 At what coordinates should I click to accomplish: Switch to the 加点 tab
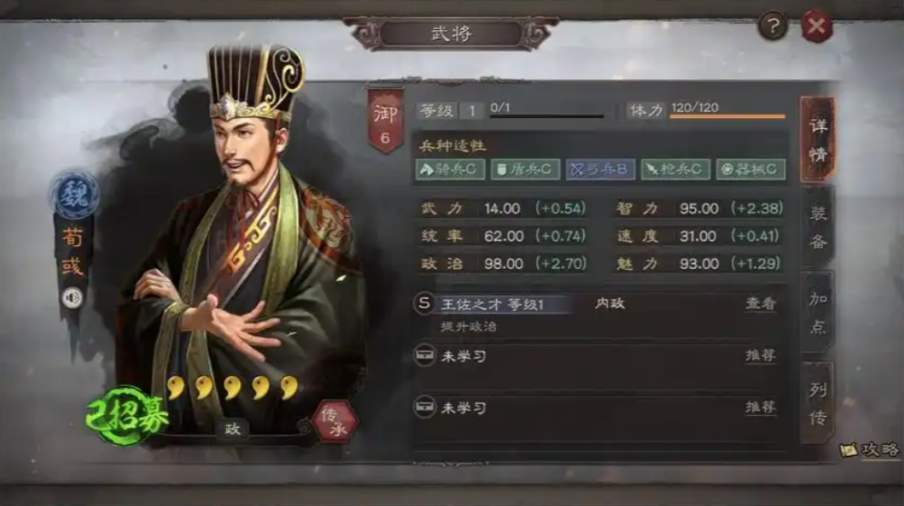818,313
